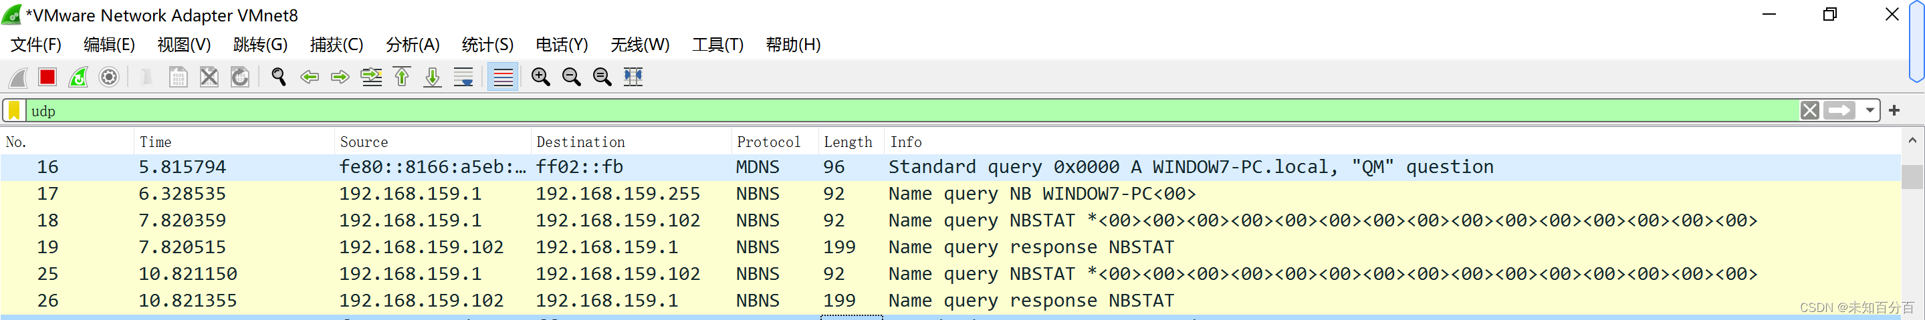The height and width of the screenshot is (320, 1925).
Task: Clear the udp display filter
Action: click(1810, 111)
